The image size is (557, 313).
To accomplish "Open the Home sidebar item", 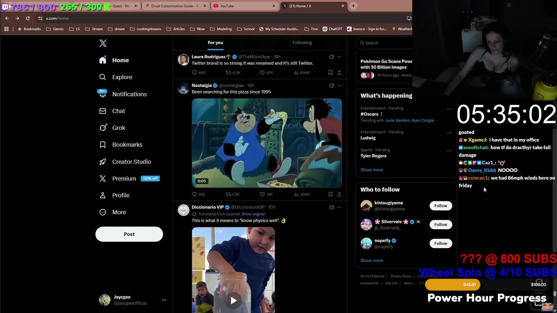I will click(x=114, y=60).
